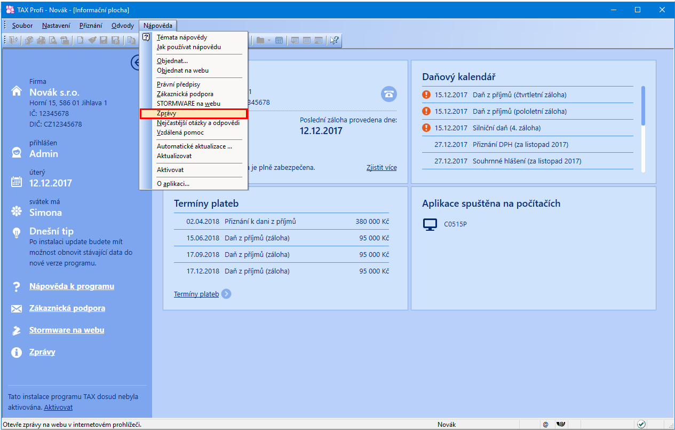The height and width of the screenshot is (430, 675).
Task: Click the envelope icon beside Zákaznická podpora
Action: click(17, 309)
